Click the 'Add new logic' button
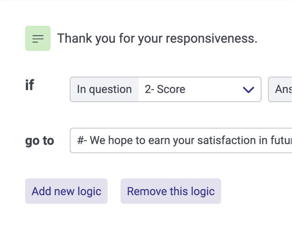 (x=66, y=191)
